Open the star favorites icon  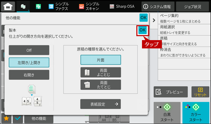[6, 118]
